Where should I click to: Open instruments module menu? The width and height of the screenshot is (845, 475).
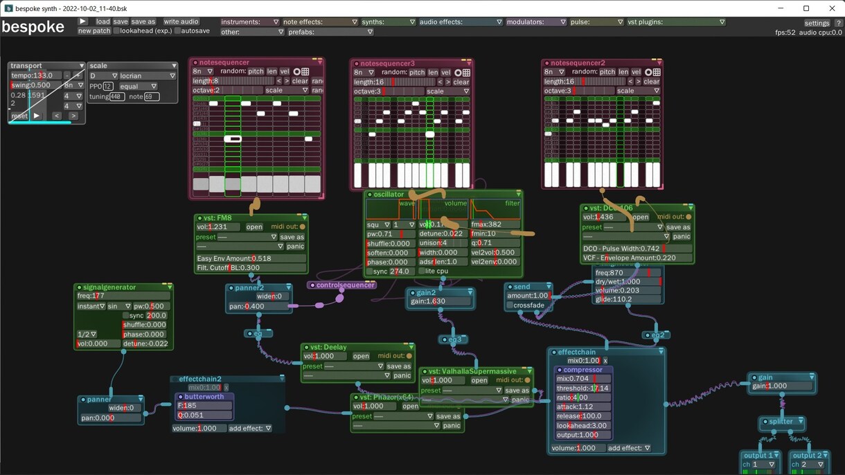click(x=250, y=22)
